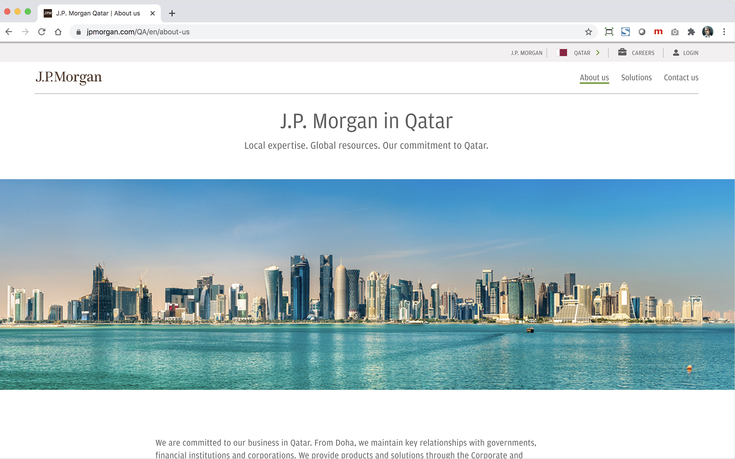
Task: Close the J.P. Morgan Qatar tab
Action: [152, 13]
